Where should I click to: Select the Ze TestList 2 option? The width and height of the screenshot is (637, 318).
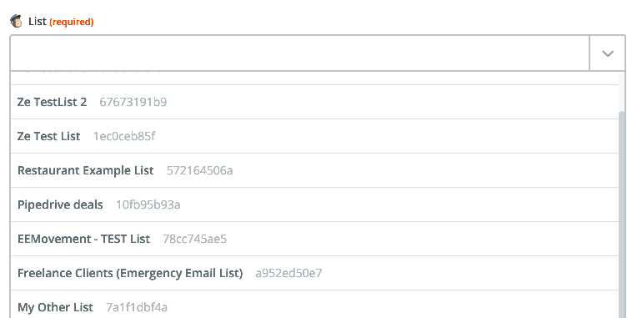[x=314, y=102]
